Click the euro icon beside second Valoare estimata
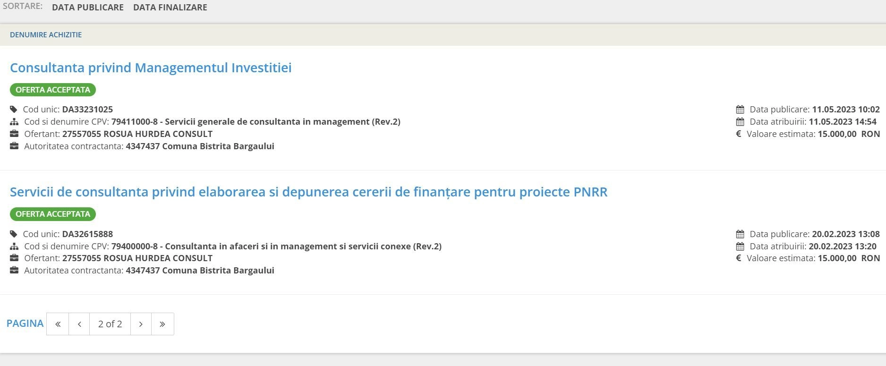 coord(739,258)
